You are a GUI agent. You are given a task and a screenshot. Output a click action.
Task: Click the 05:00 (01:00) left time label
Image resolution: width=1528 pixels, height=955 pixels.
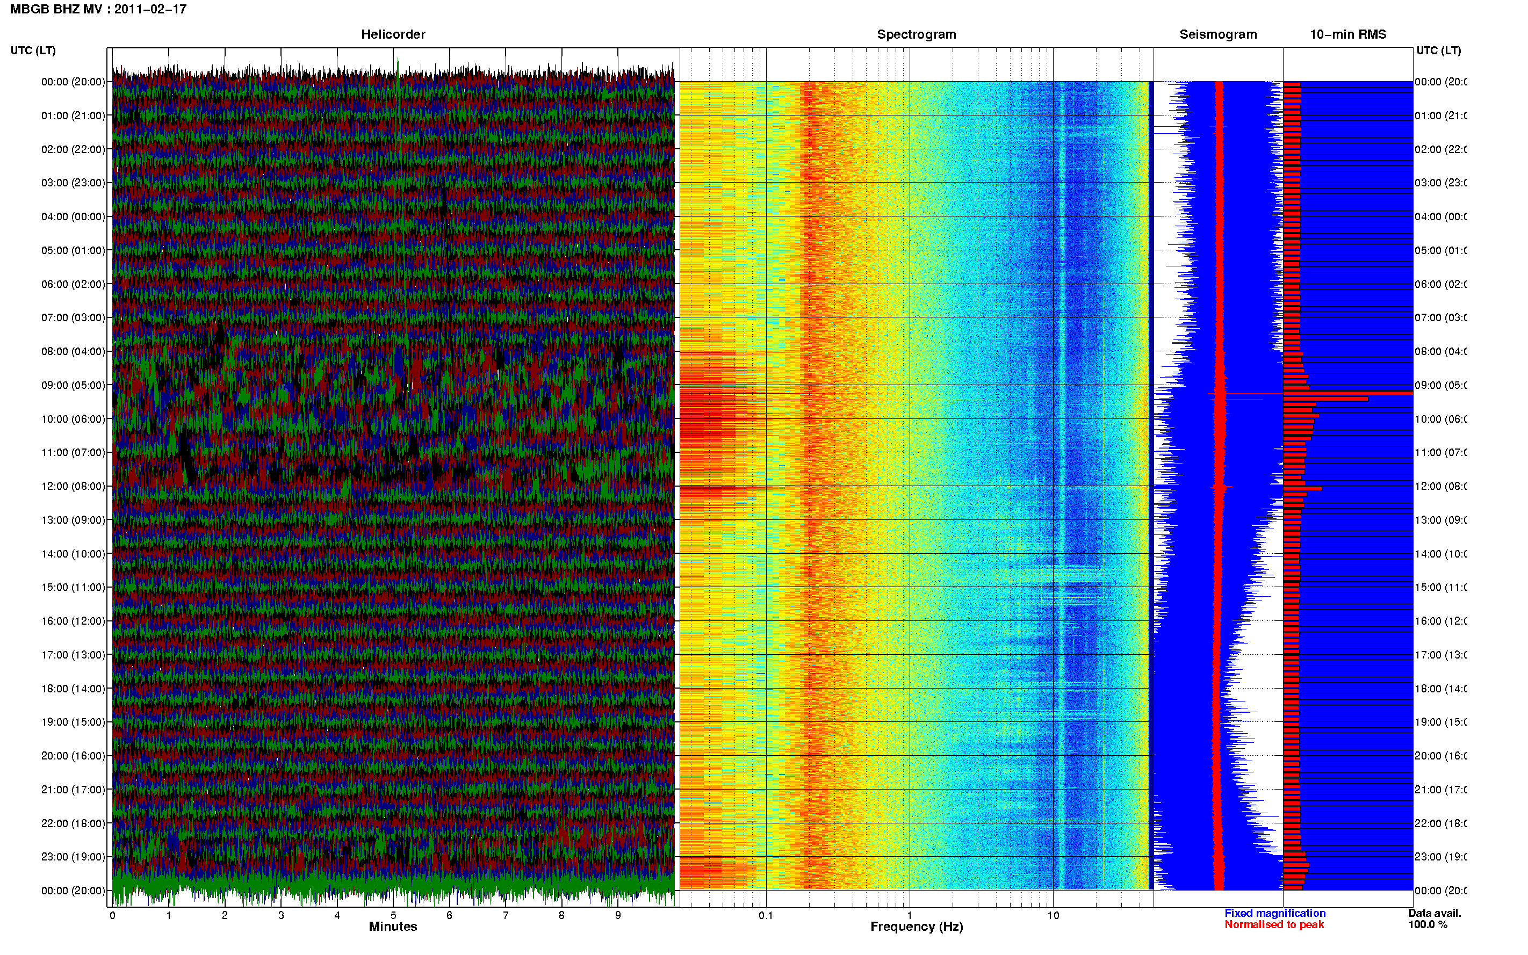pyautogui.click(x=73, y=250)
